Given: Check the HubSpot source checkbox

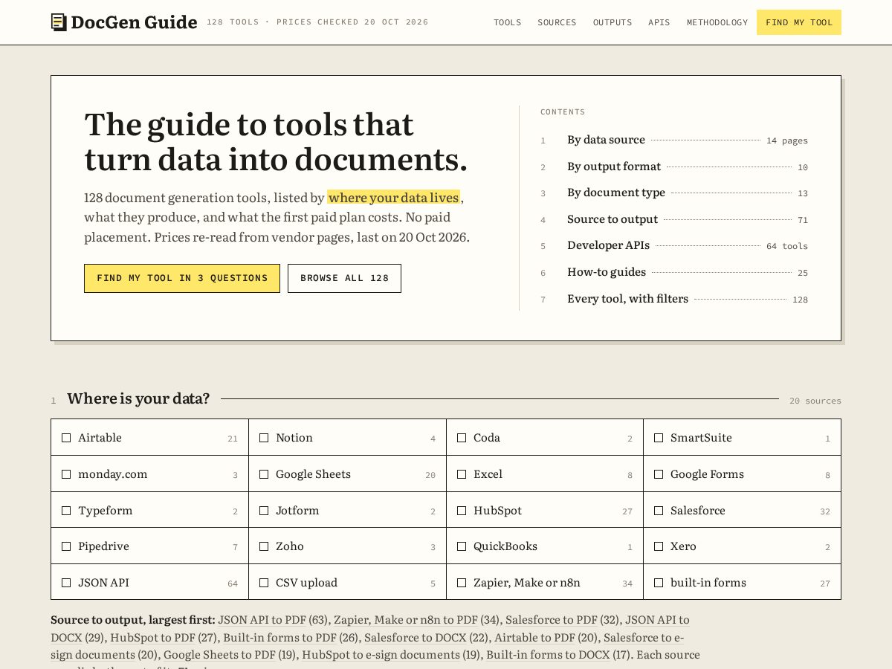Looking at the screenshot, I should (x=462, y=511).
